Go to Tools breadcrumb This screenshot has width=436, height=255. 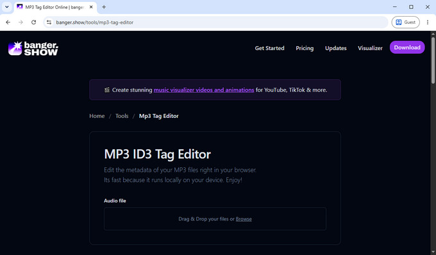coord(122,116)
